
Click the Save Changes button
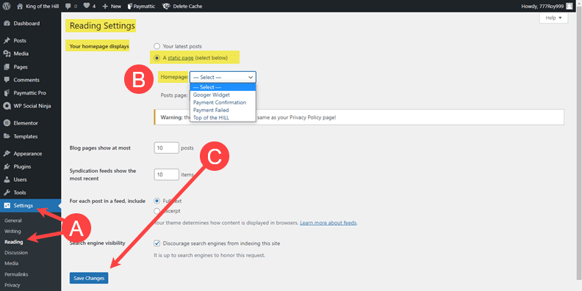pyautogui.click(x=89, y=278)
